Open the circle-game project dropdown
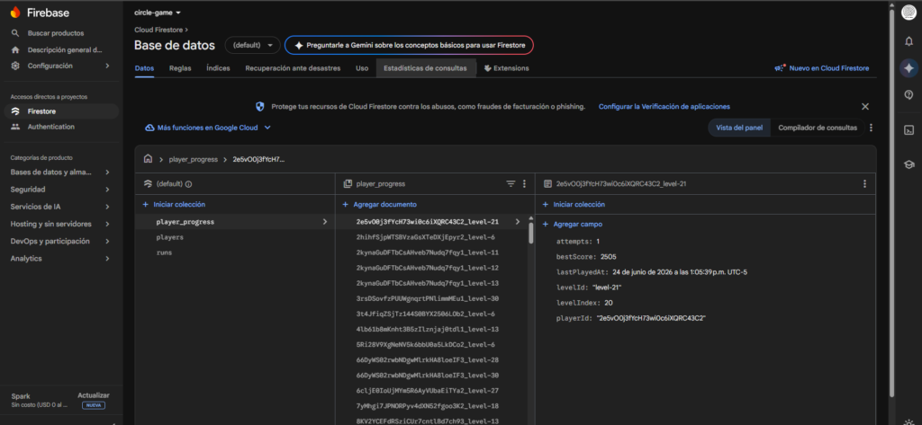 pos(158,13)
